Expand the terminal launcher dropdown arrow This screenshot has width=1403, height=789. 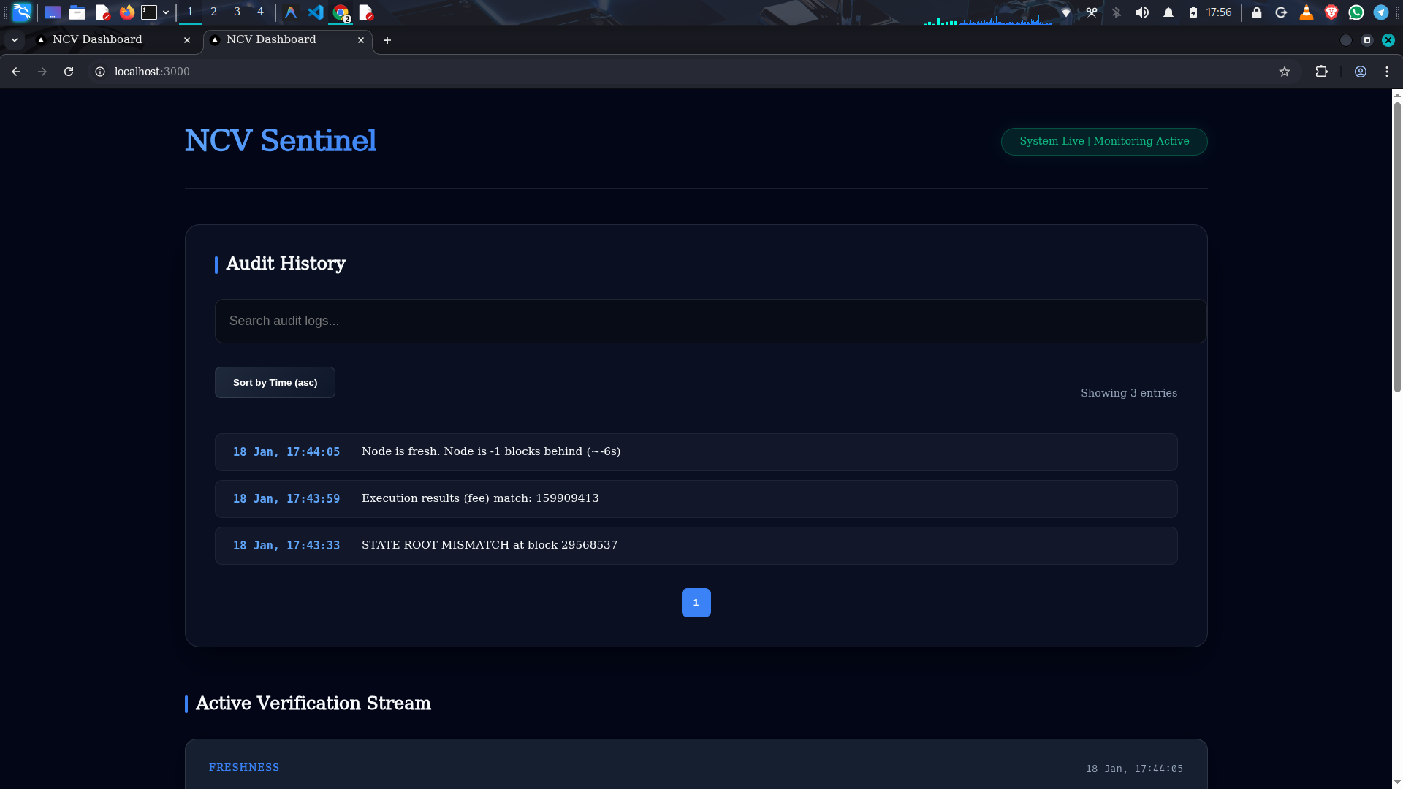pyautogui.click(x=166, y=12)
